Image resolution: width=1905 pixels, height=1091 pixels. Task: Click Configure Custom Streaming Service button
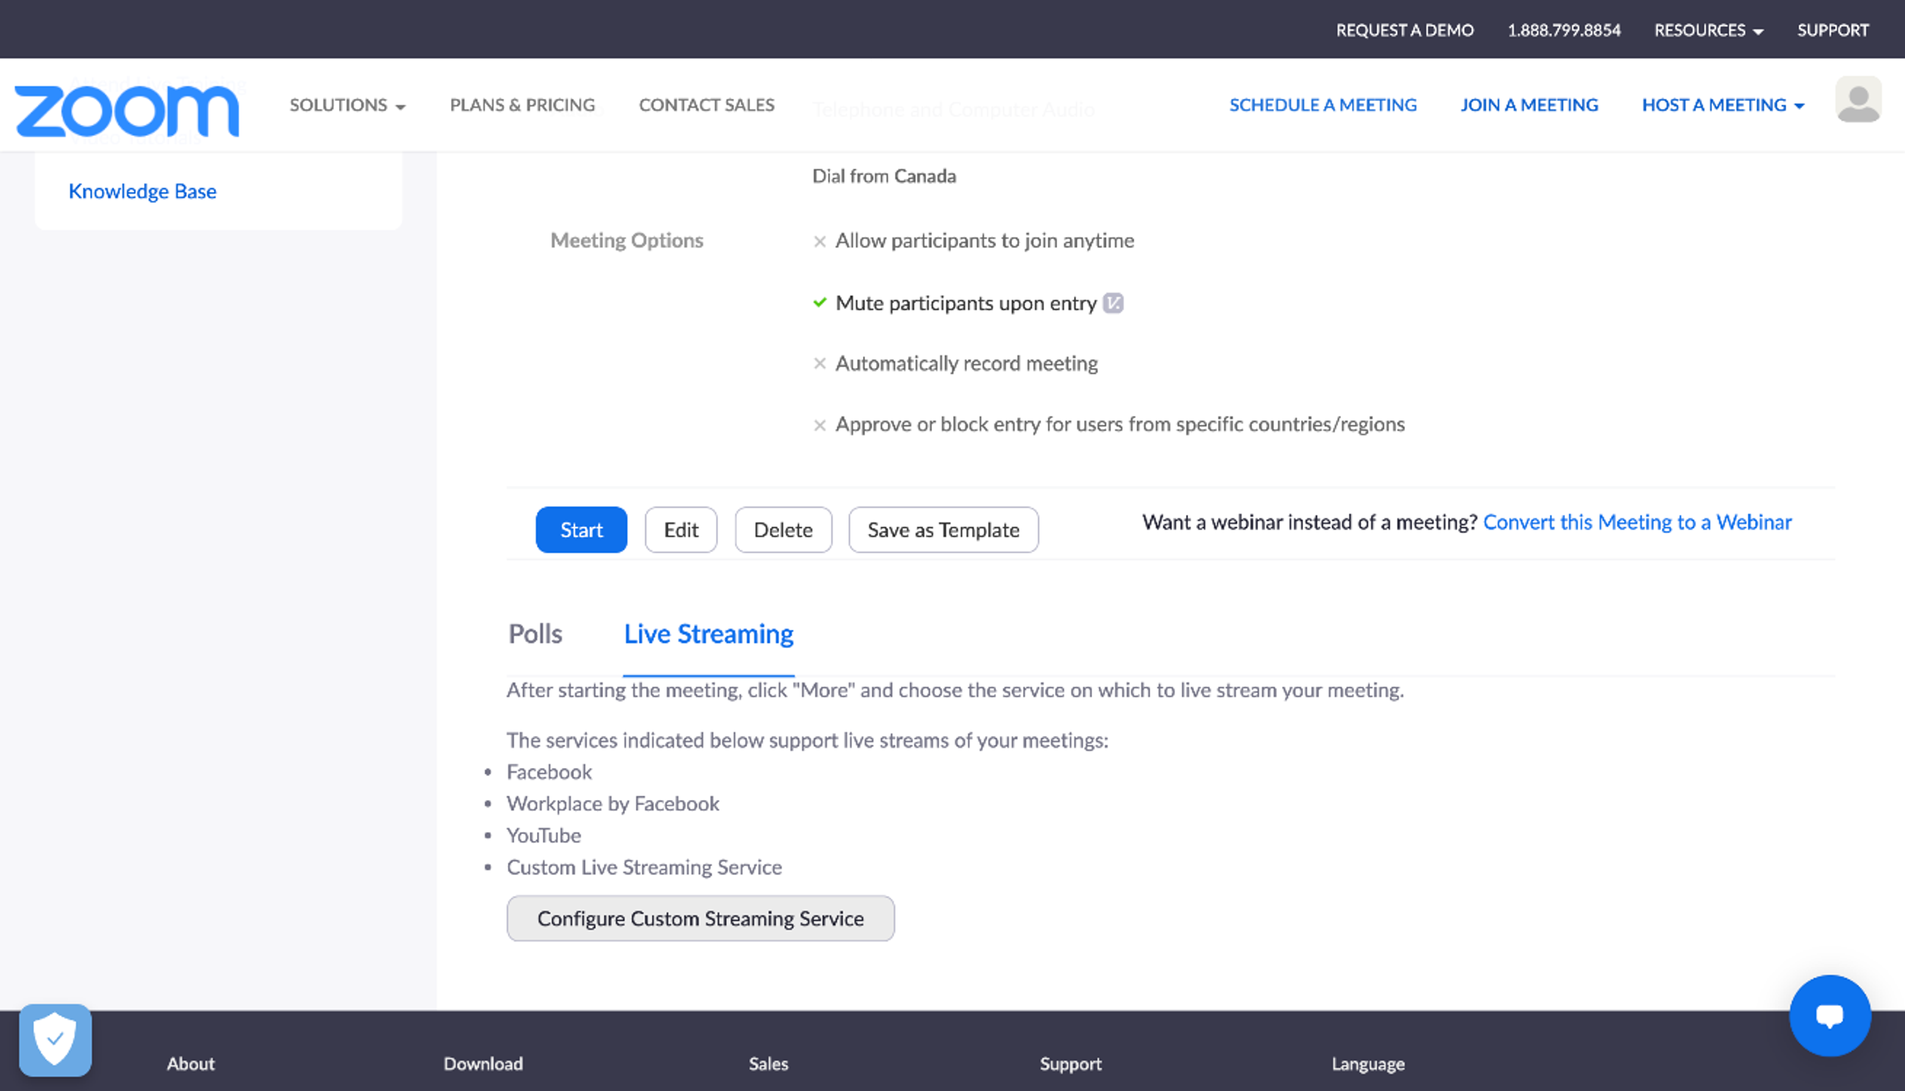pos(700,918)
